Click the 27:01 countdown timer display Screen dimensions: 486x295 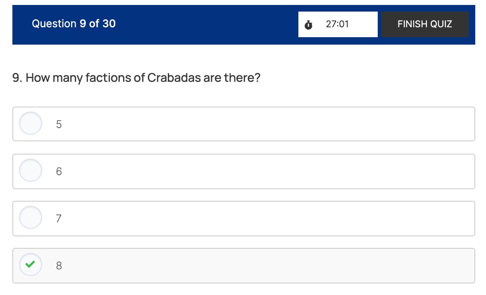[x=337, y=24]
